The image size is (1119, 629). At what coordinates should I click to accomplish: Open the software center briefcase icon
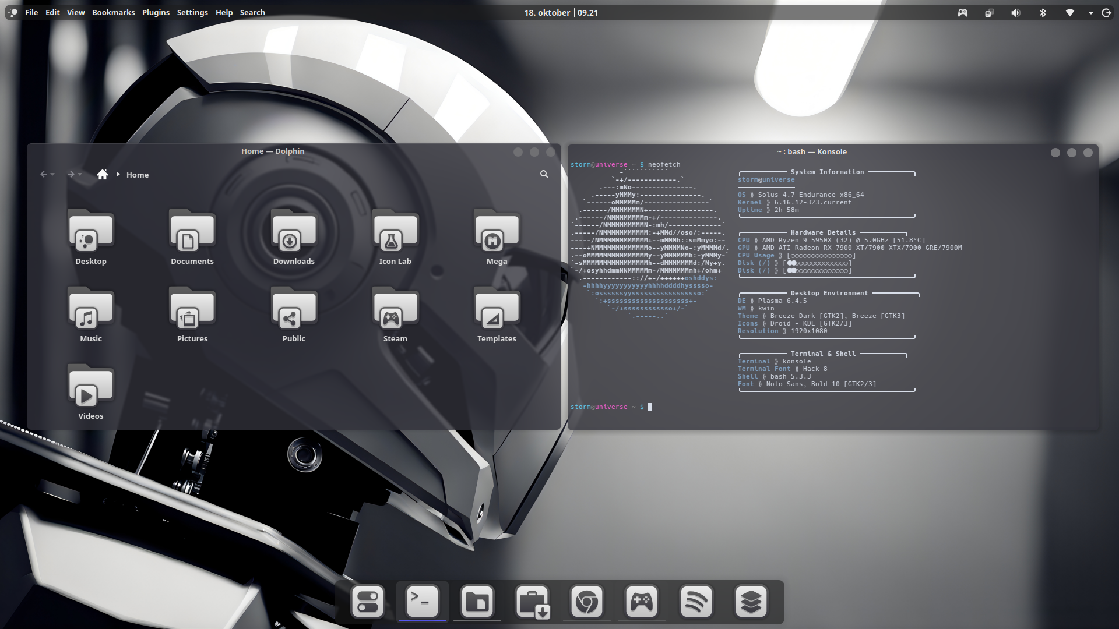point(532,601)
